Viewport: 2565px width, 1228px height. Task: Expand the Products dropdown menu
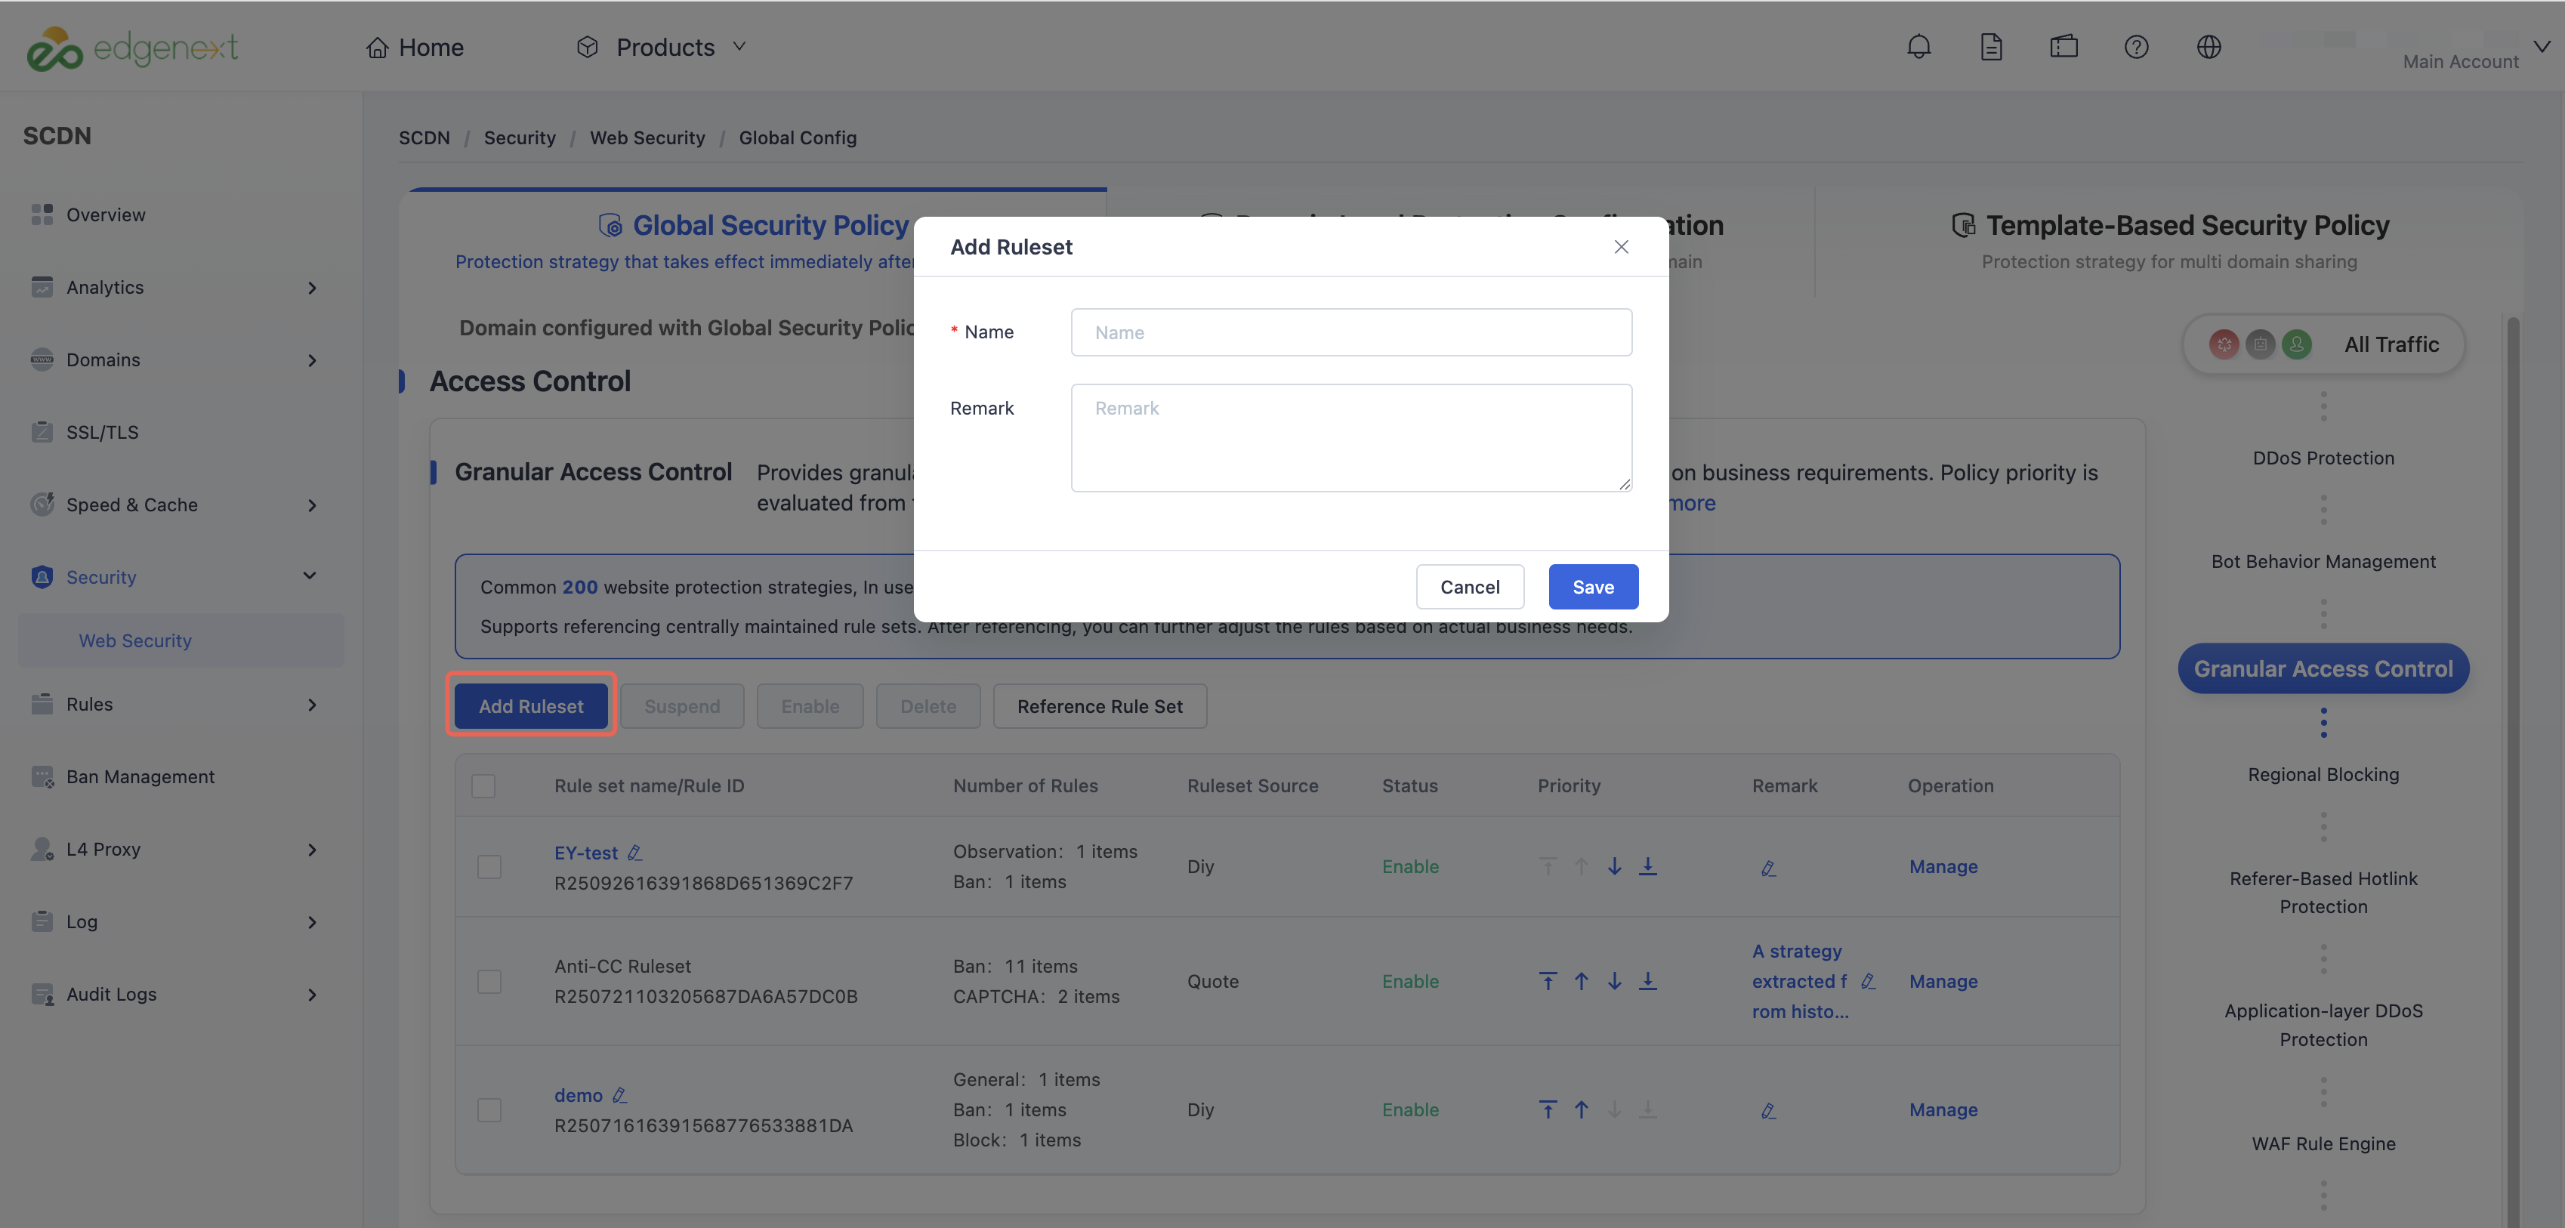[661, 47]
